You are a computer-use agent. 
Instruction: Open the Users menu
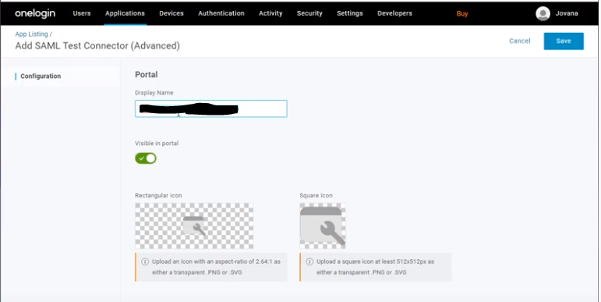click(x=82, y=13)
